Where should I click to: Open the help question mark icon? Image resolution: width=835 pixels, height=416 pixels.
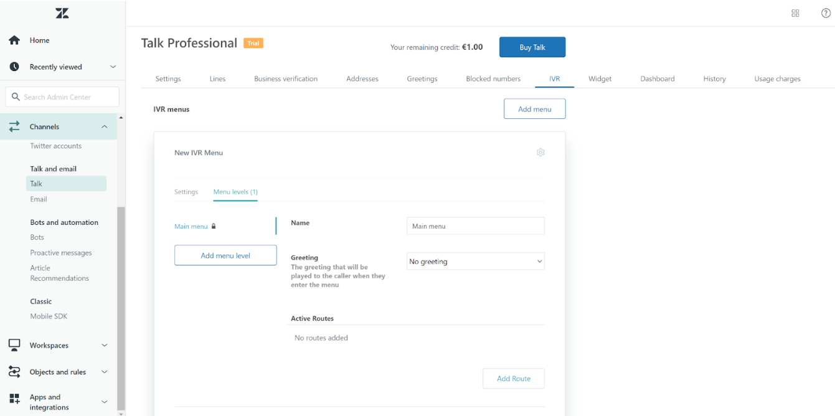pyautogui.click(x=826, y=13)
